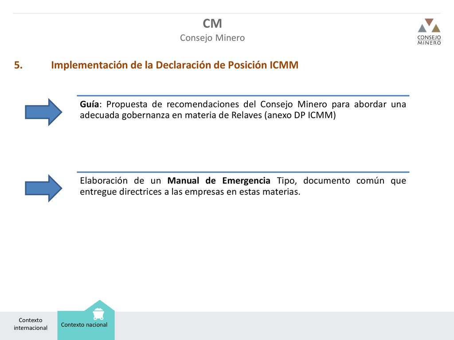454x340 pixels.
Task: Click the CM title text
Action: [212, 24]
